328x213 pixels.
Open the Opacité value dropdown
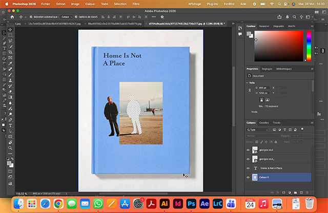coord(301,136)
